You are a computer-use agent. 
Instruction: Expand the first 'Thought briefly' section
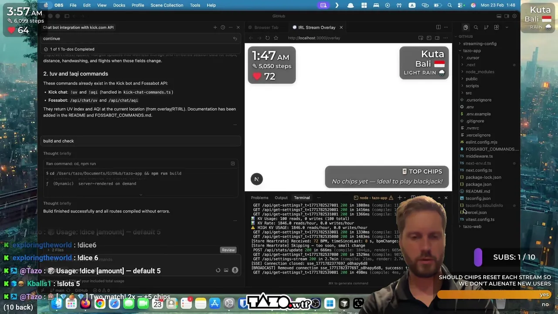tap(57, 154)
